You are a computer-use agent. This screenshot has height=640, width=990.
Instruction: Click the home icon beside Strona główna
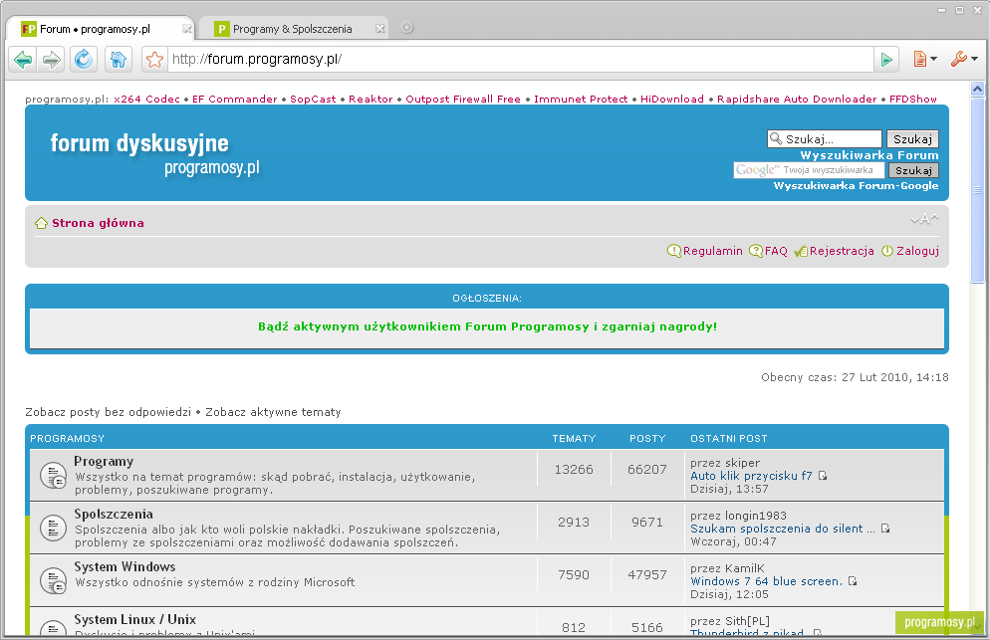point(41,223)
